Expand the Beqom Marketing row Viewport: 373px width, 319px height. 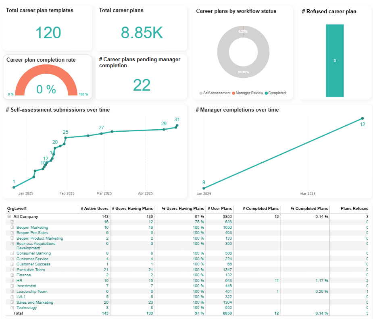[x=12, y=228]
